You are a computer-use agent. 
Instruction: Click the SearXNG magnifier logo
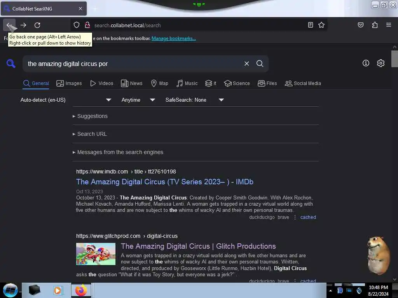tap(11, 63)
